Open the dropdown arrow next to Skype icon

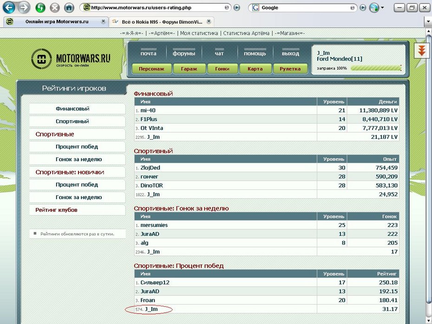click(382, 8)
